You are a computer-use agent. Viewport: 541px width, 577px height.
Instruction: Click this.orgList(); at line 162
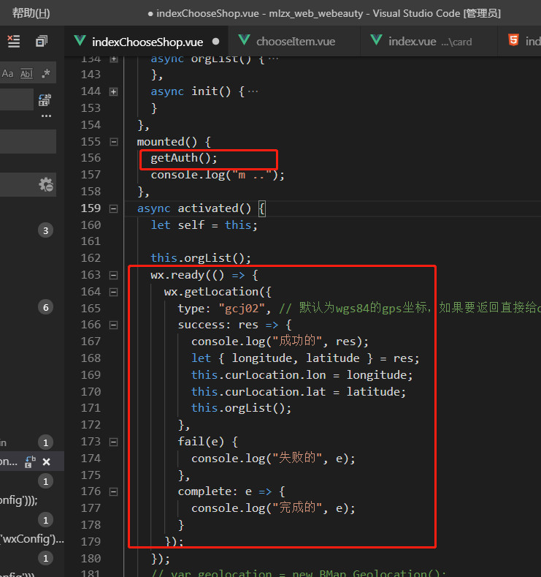coord(201,258)
